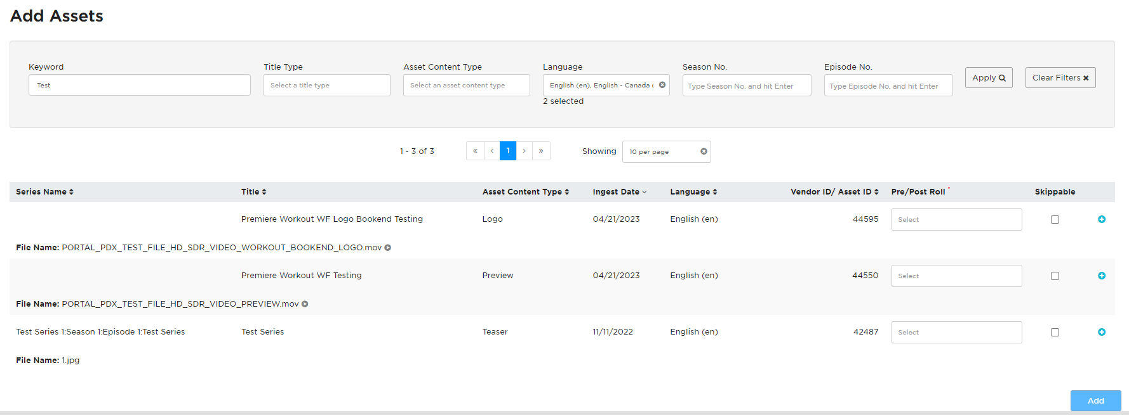1129x415 pixels.
Task: Add the Premiere Workout WF Logo Bookend asset via plus icon
Action: [1102, 219]
